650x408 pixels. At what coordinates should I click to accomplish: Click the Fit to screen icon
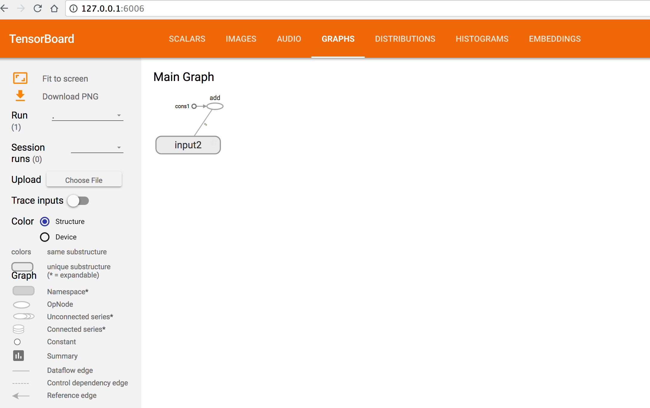pyautogui.click(x=20, y=78)
